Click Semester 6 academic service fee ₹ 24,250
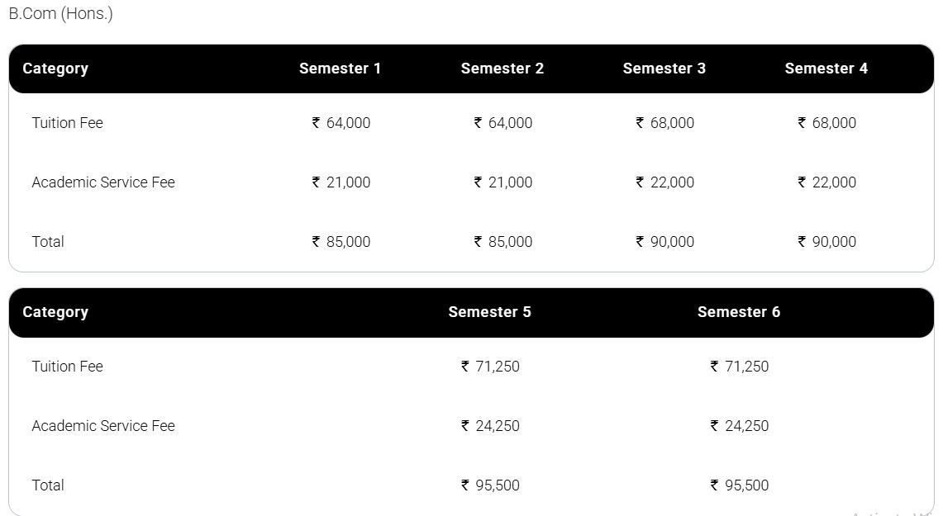This screenshot has height=516, width=943. click(740, 426)
